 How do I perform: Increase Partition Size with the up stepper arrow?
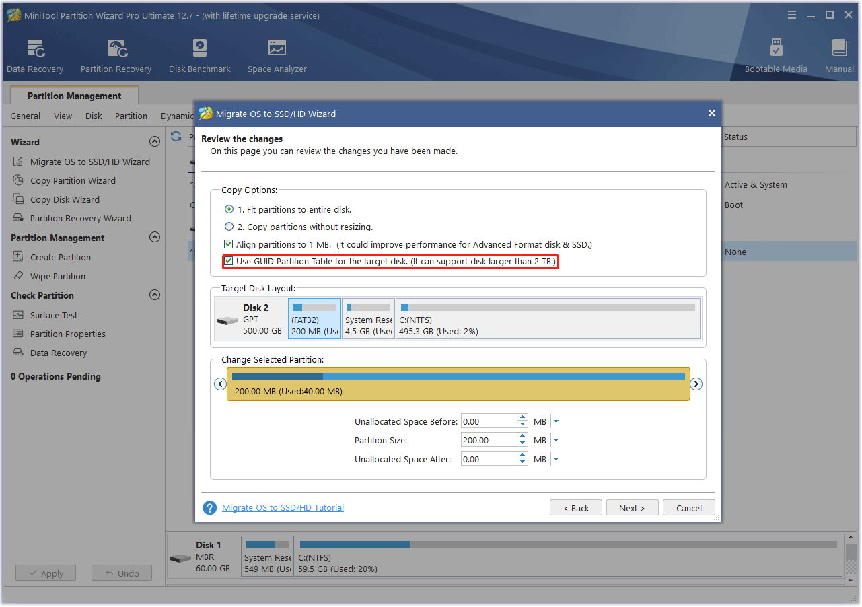(522, 436)
